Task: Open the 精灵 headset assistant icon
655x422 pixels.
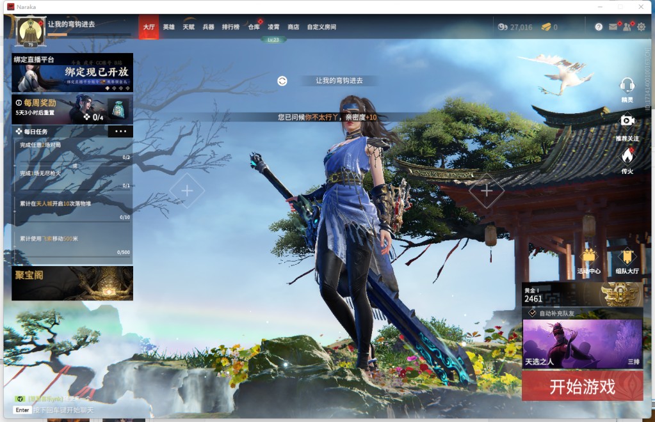Action: click(627, 86)
